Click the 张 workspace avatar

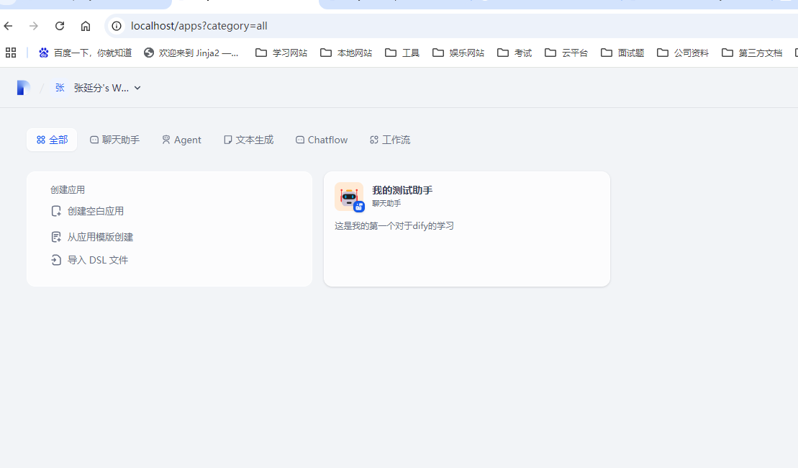click(x=60, y=88)
